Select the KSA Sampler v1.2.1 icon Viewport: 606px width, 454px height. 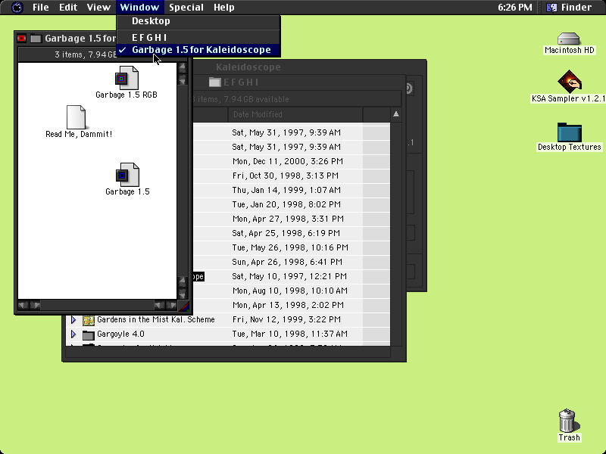pyautogui.click(x=570, y=82)
